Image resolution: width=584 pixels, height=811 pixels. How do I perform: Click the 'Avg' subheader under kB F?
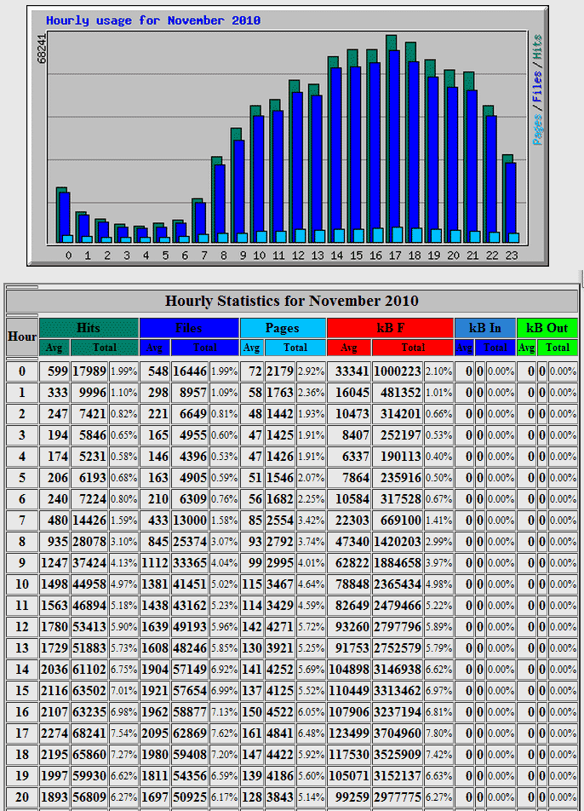[349, 348]
